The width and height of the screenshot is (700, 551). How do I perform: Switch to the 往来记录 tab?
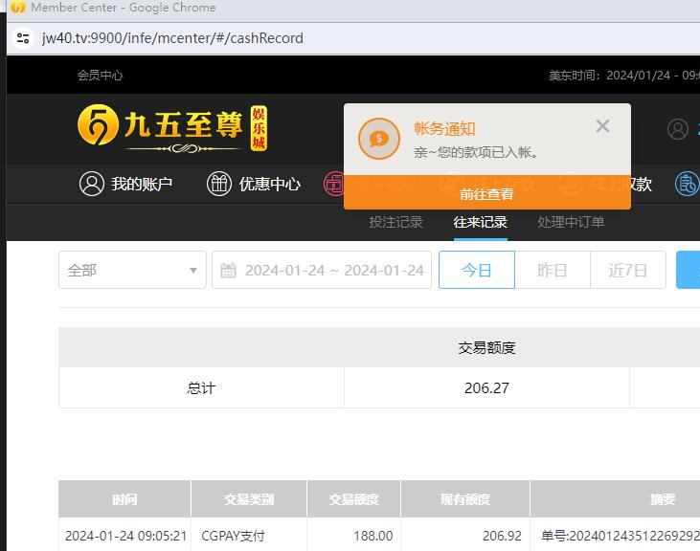pos(481,222)
